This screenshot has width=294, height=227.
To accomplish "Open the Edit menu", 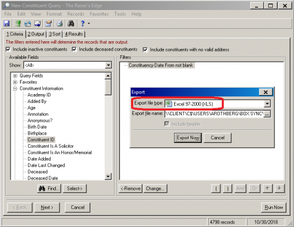I will (21, 14).
